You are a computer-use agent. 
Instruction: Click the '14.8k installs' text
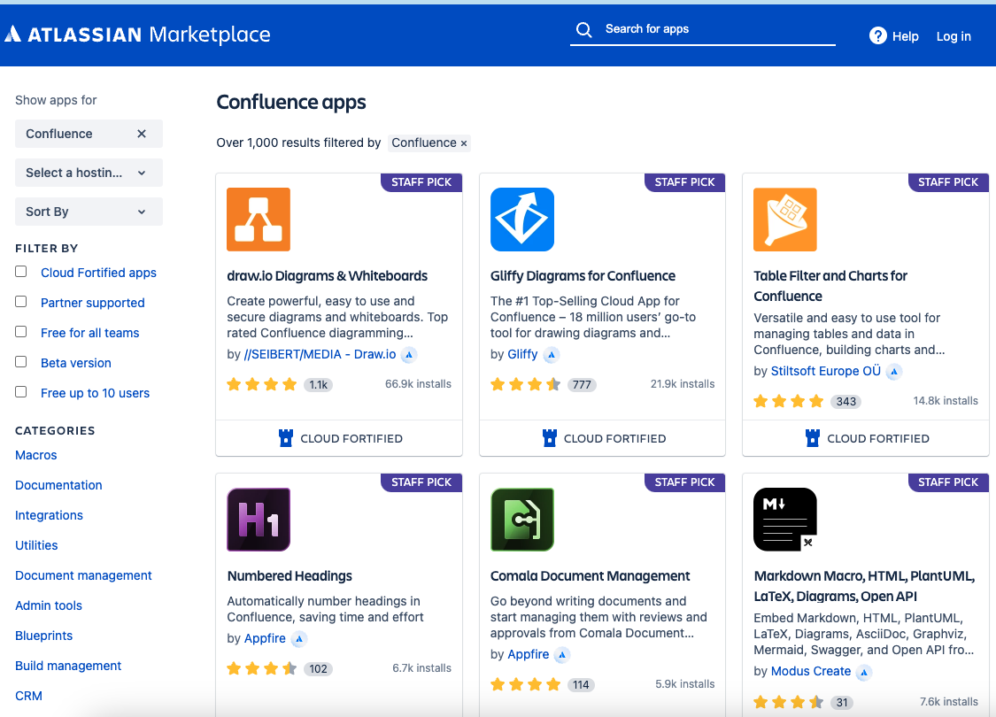coord(946,401)
